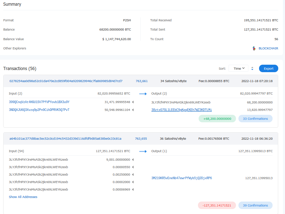Click the blue arrow in transaction 0278254a
Viewport: 285px width, 214px height.
click(143, 94)
